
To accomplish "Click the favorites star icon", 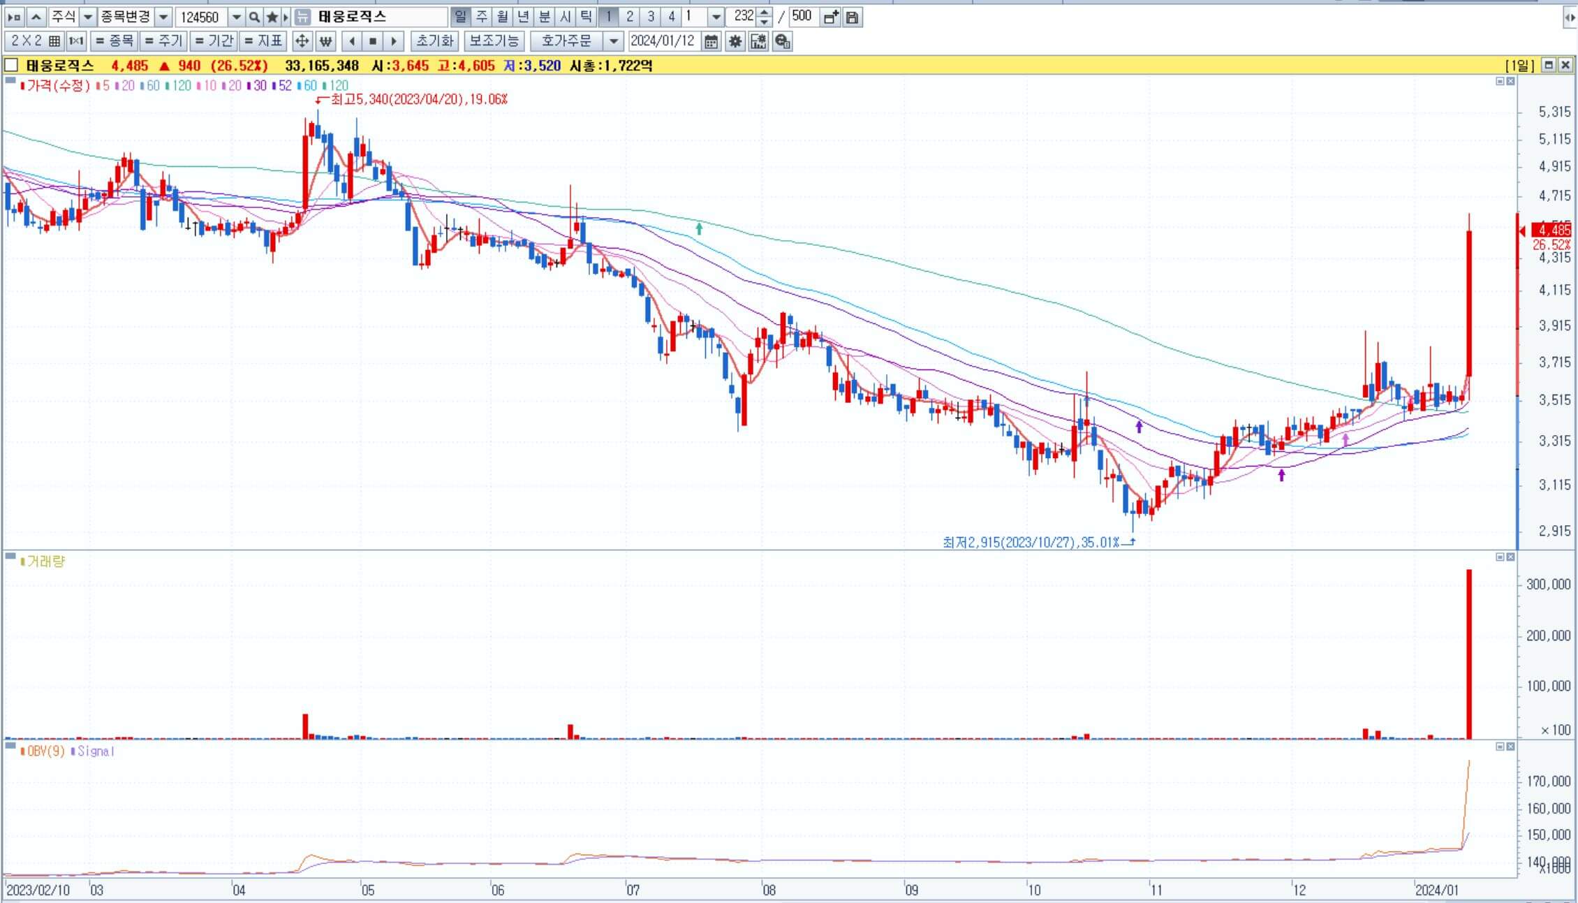I will [272, 17].
